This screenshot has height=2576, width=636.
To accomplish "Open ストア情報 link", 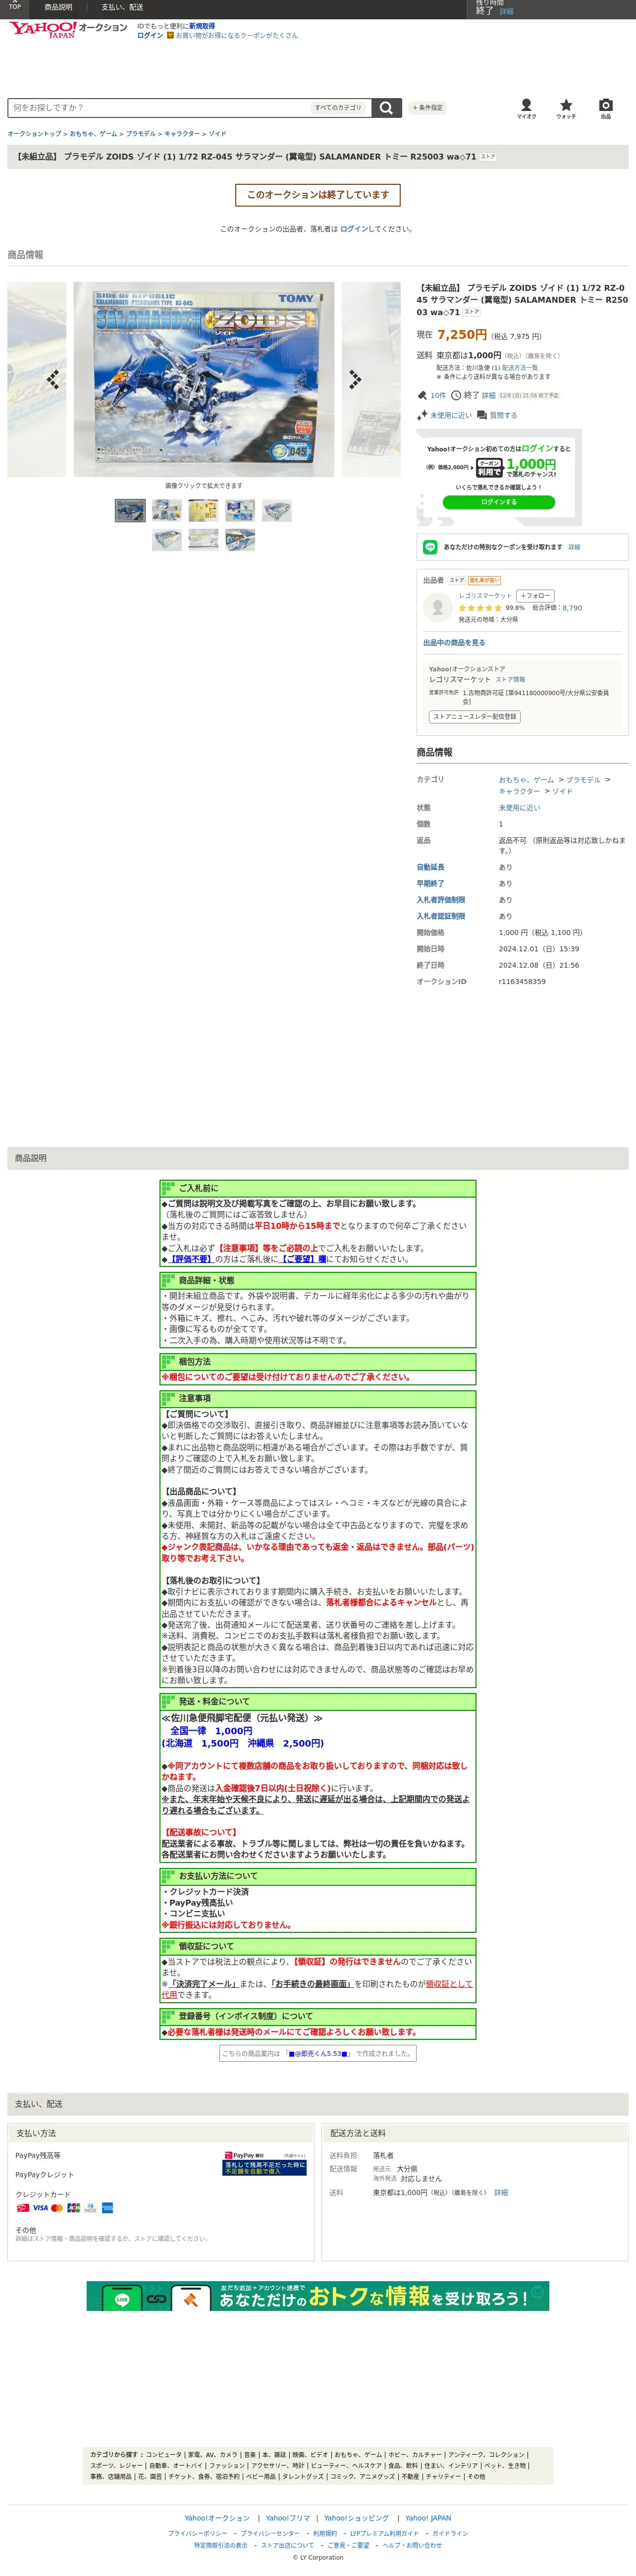I will (510, 679).
